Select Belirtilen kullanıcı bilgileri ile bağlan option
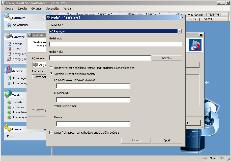The image size is (231, 161). (51, 74)
